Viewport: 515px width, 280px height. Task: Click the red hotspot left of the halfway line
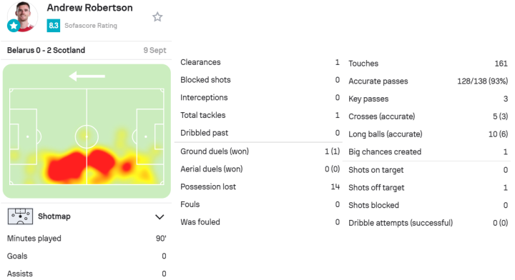click(65, 167)
